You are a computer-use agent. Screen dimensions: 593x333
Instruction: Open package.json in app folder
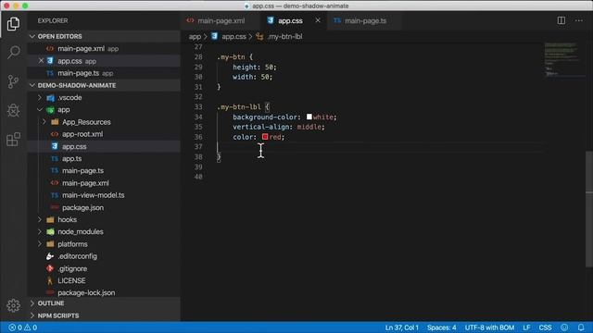pos(82,207)
